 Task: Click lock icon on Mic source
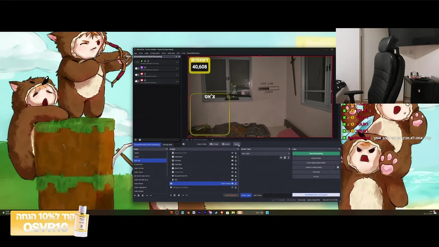coord(236,180)
